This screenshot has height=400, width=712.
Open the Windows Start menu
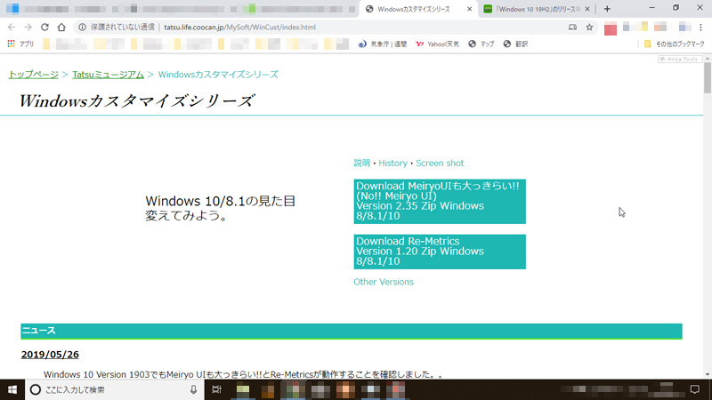pyautogui.click(x=12, y=389)
